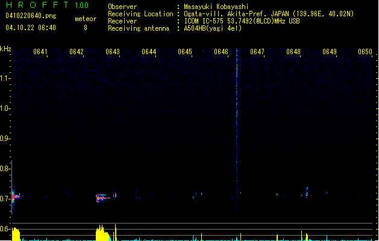The image size is (379, 241).
Task: Click the 0.9 kHz frequency label
Action: click(x=5, y=139)
